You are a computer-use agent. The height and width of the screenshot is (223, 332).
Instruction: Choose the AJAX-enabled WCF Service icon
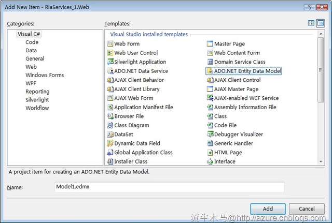click(x=210, y=98)
